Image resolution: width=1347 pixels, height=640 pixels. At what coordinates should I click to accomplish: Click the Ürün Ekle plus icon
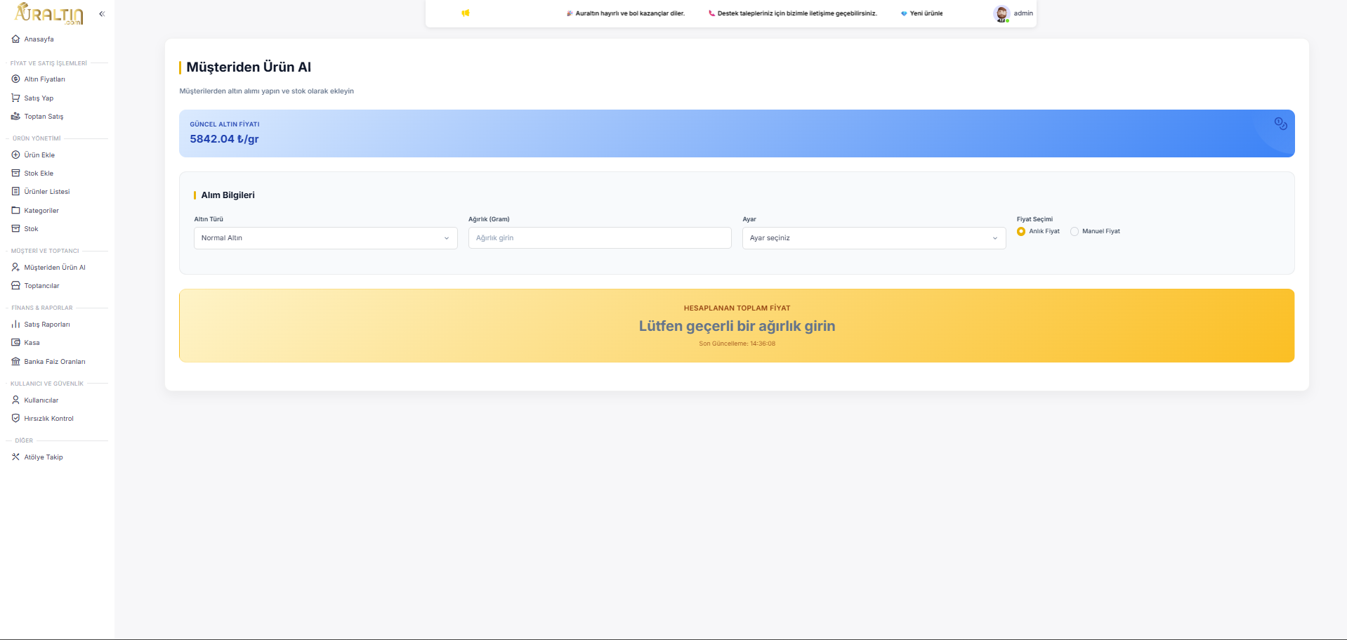[x=15, y=155]
